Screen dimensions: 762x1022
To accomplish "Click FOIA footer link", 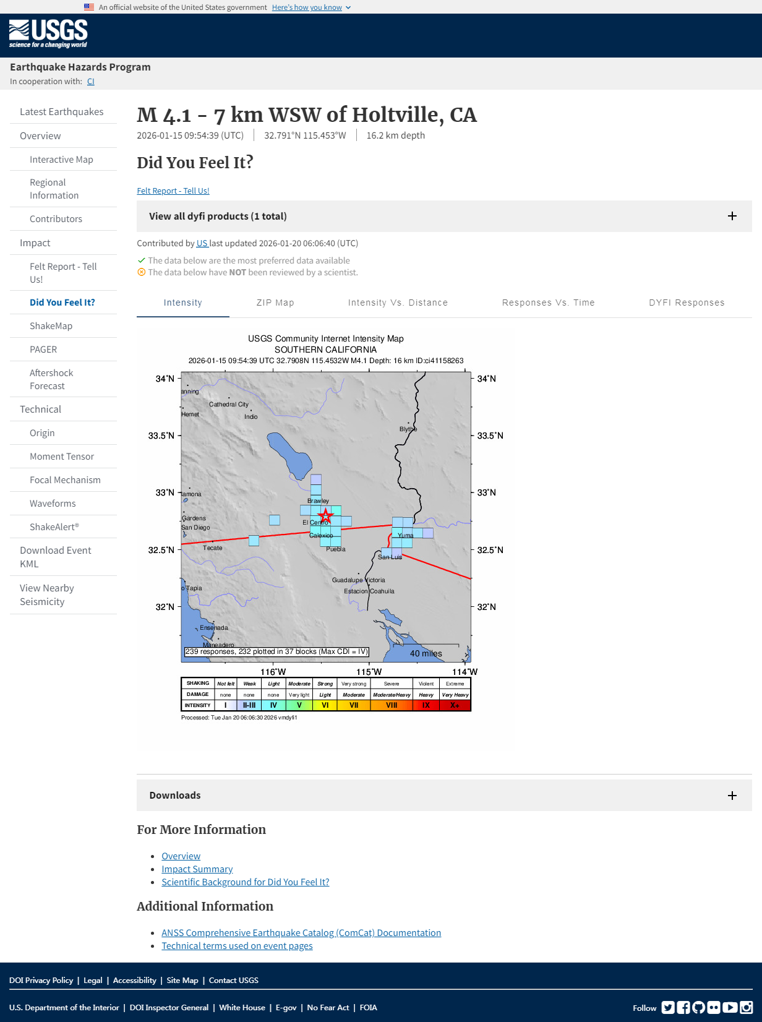I will point(369,1008).
